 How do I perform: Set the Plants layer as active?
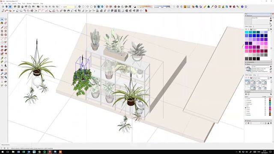246,108
